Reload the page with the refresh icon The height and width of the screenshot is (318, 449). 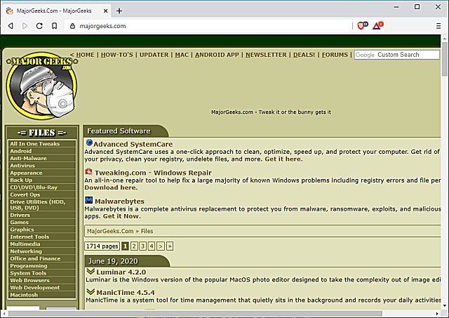pyautogui.click(x=39, y=26)
